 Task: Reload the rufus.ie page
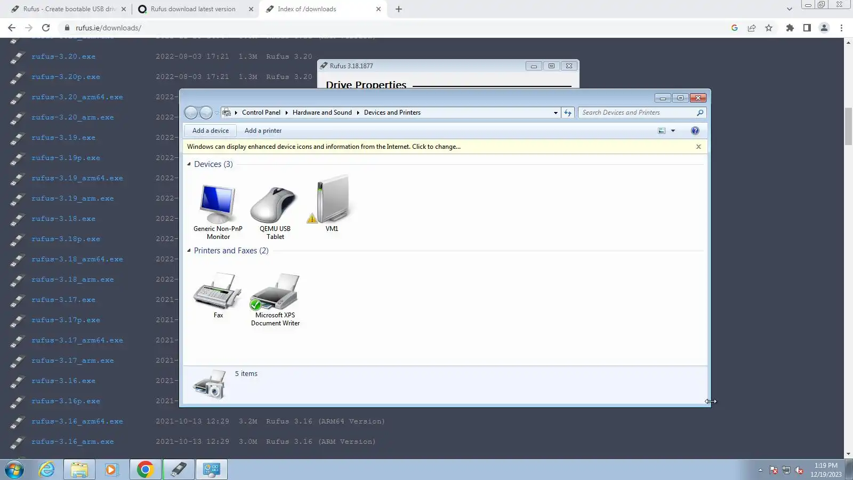46,28
